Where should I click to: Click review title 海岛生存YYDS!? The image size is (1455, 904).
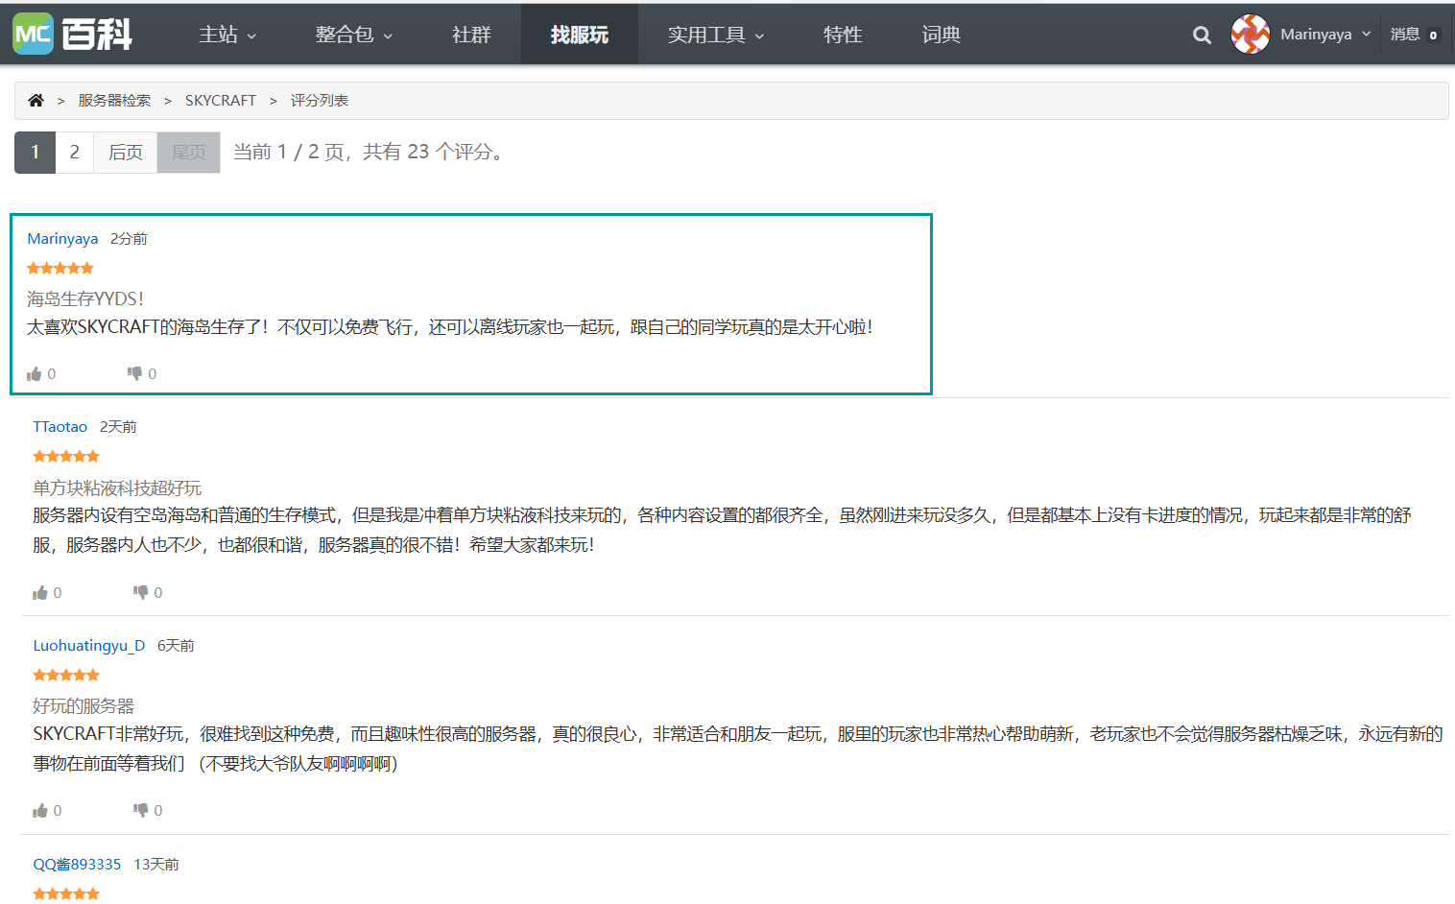point(85,298)
